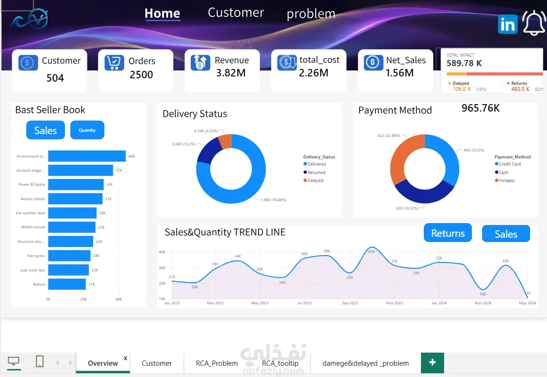The width and height of the screenshot is (547, 377).
Task: Click the 1.96K (78.48%) delivery label
Action: tap(274, 200)
